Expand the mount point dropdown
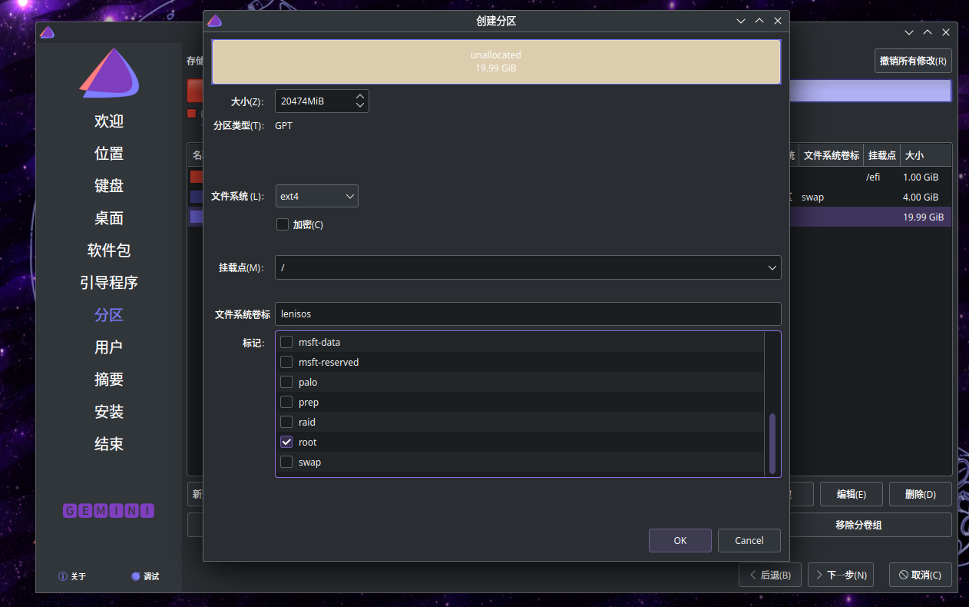Viewport: 969px width, 607px height. pyautogui.click(x=772, y=267)
